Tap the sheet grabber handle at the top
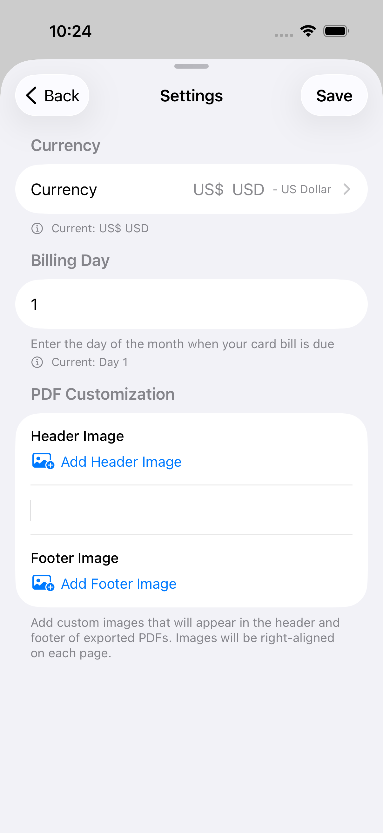383x833 pixels. tap(191, 66)
